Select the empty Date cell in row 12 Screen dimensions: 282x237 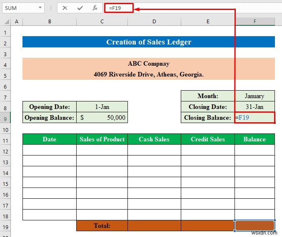click(50, 150)
